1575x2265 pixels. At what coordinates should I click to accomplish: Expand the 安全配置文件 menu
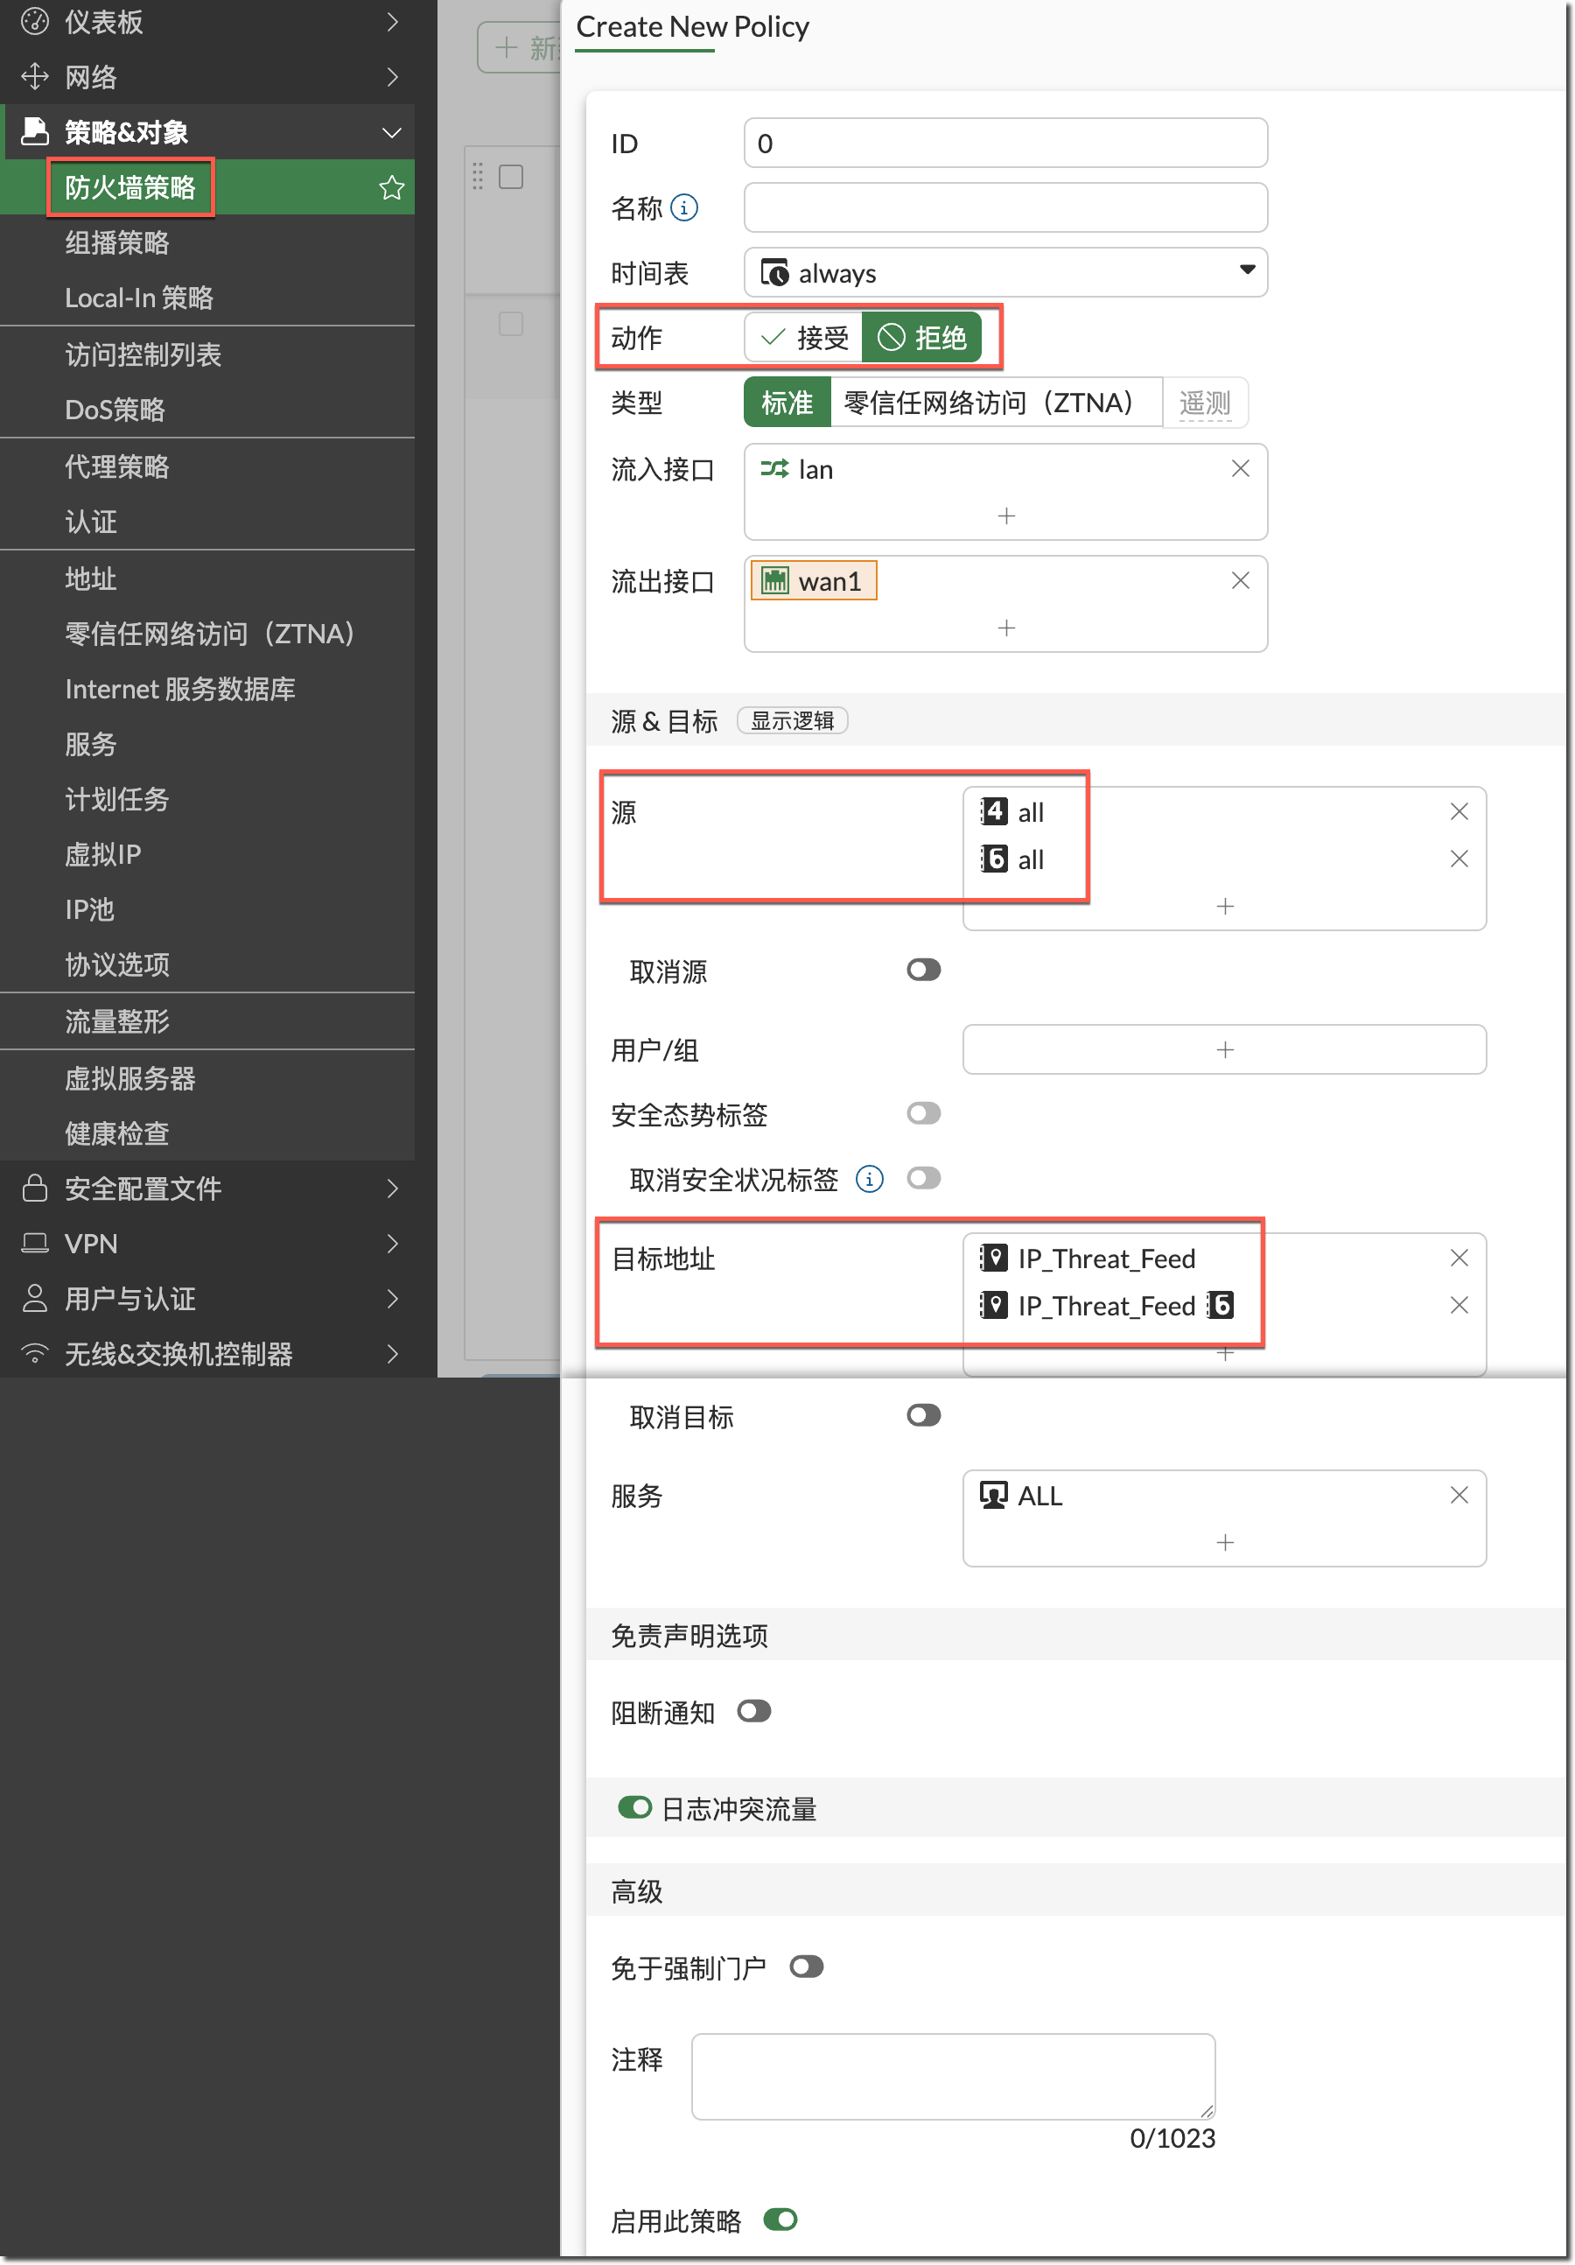coord(207,1189)
